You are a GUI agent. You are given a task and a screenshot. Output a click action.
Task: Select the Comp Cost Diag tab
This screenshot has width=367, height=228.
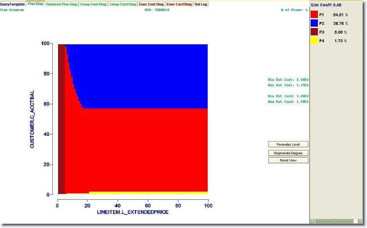tap(93, 4)
